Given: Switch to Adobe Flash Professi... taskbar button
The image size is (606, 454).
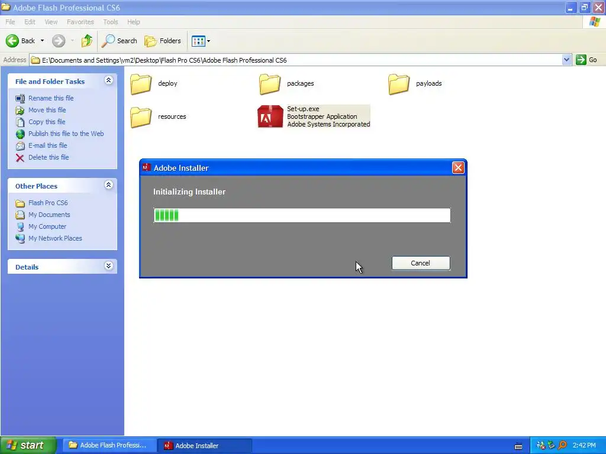Looking at the screenshot, I should tap(109, 445).
